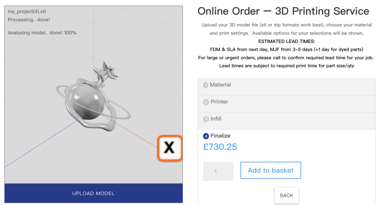Click the Add to basket button
Screen dimensions: 381x205
tap(271, 170)
